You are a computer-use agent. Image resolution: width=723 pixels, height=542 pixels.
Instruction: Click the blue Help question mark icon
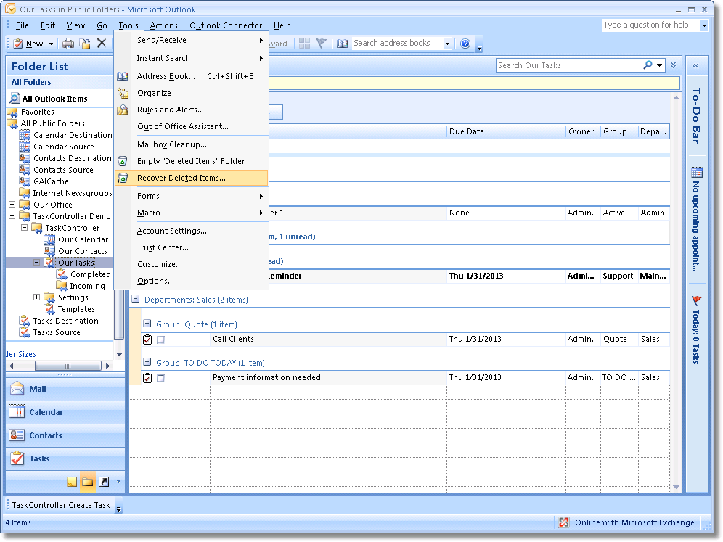(465, 44)
